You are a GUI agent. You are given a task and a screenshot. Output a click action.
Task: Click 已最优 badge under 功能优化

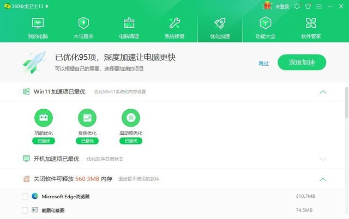pos(44,141)
